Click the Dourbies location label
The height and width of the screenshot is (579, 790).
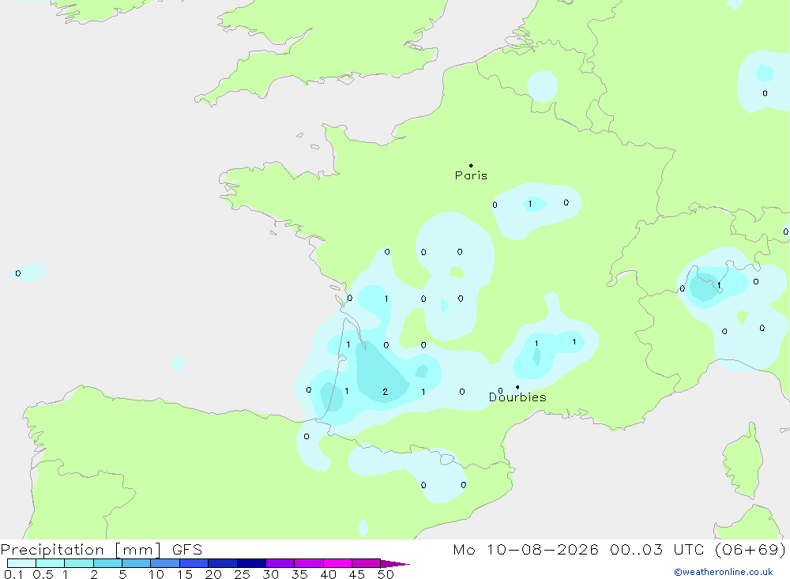517,397
